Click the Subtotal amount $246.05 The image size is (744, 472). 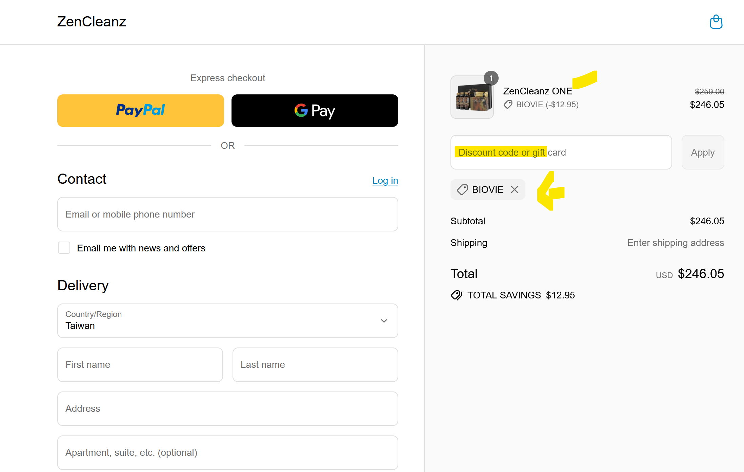pyautogui.click(x=707, y=221)
